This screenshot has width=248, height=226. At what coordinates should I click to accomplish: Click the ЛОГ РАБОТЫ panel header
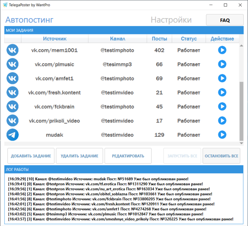pos(124,169)
